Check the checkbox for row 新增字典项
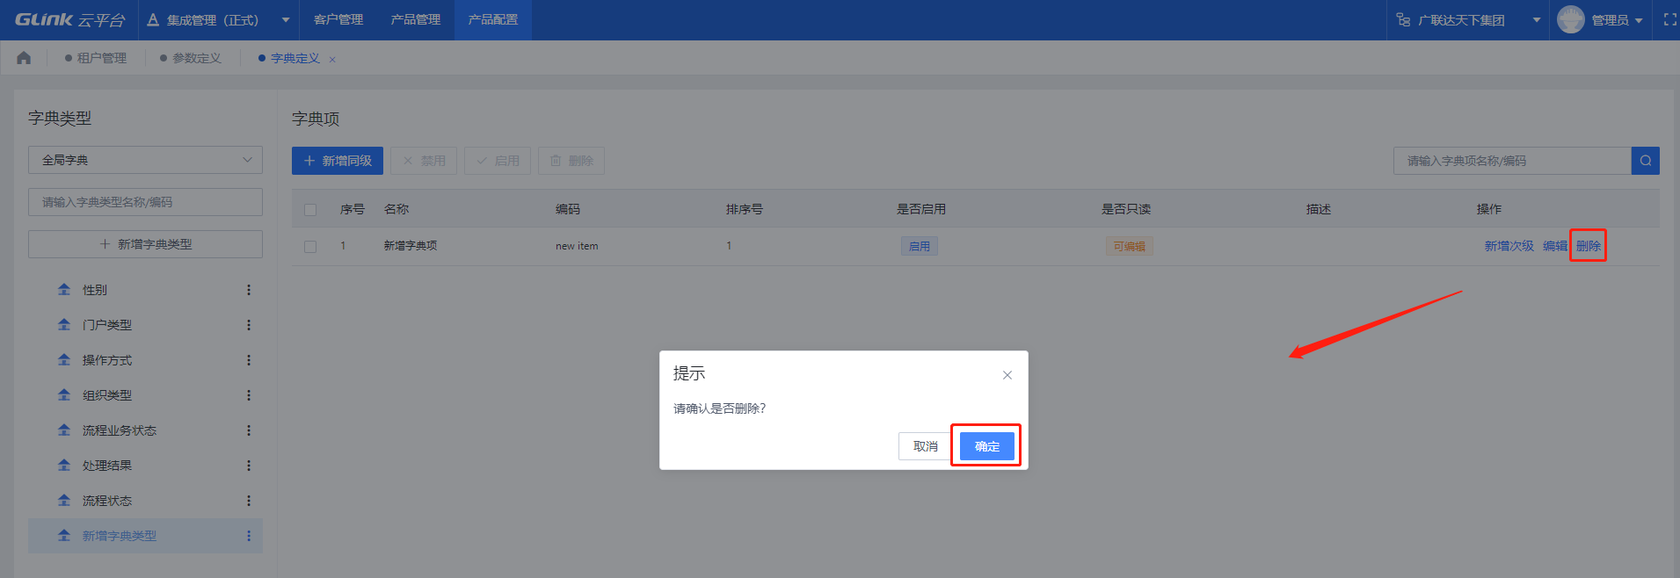The width and height of the screenshot is (1680, 578). pyautogui.click(x=310, y=247)
